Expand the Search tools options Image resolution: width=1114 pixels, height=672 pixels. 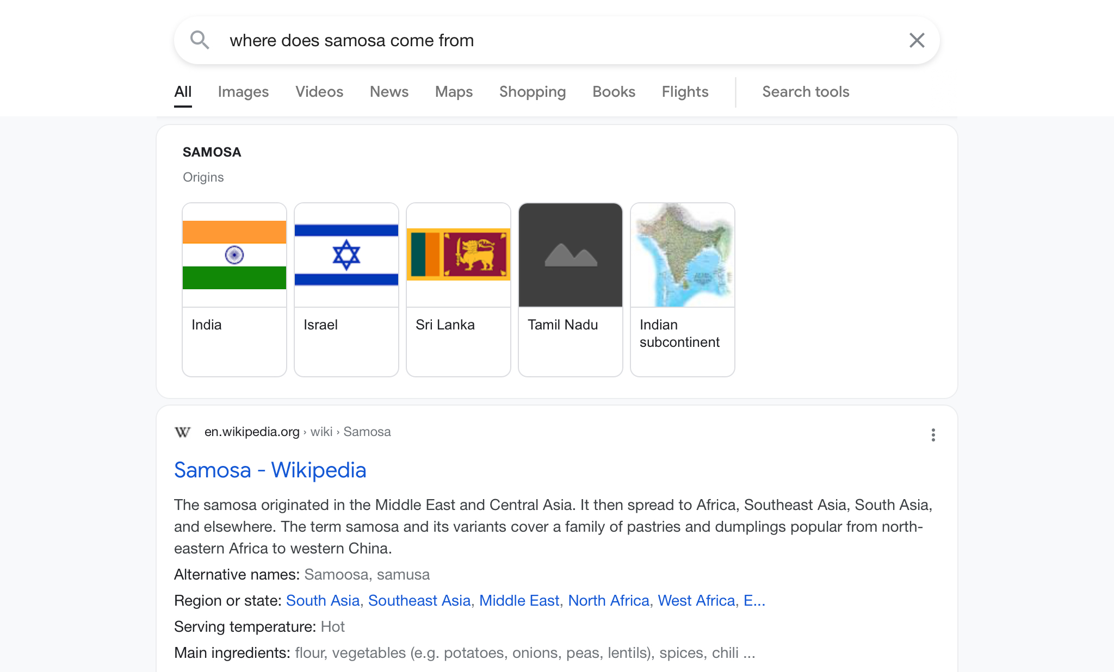[x=806, y=92]
